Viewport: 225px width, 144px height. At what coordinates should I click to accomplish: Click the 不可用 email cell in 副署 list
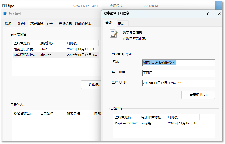click(146, 123)
